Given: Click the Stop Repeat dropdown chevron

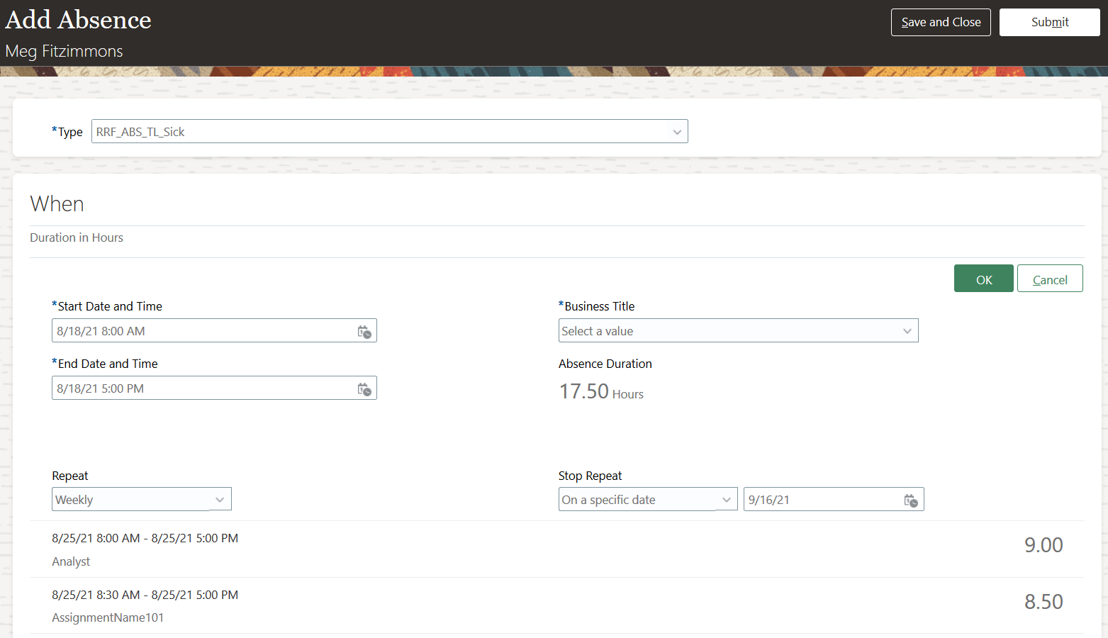Looking at the screenshot, I should 727,499.
